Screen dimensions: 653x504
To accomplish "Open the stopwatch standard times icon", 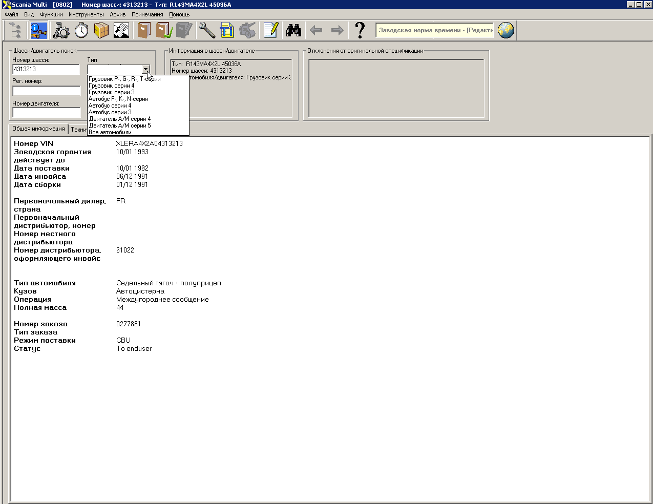I will coord(81,31).
